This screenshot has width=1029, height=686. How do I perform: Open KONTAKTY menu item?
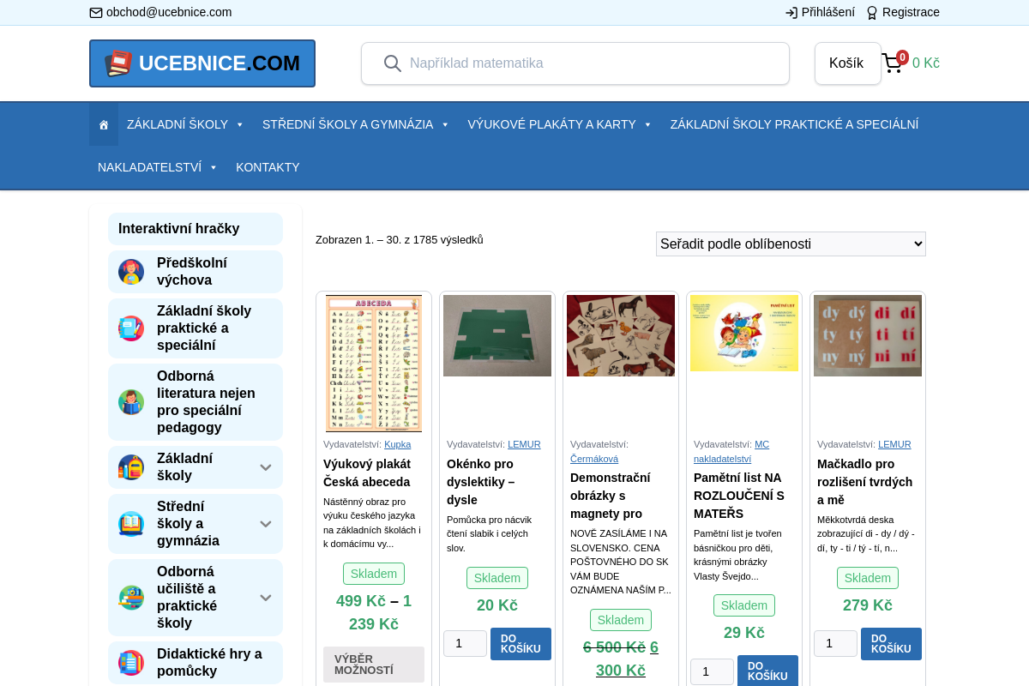pos(268,167)
